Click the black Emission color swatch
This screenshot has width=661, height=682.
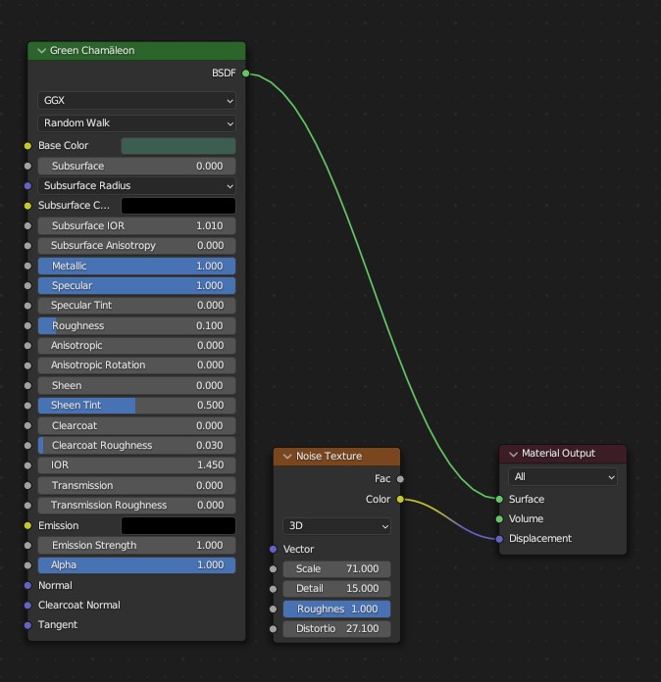(178, 526)
